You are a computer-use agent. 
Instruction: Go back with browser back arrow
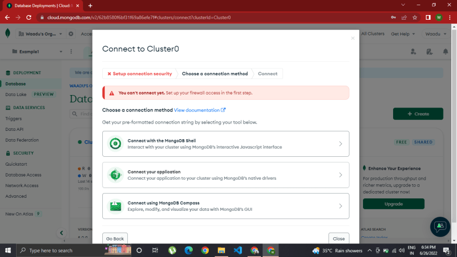point(7,18)
